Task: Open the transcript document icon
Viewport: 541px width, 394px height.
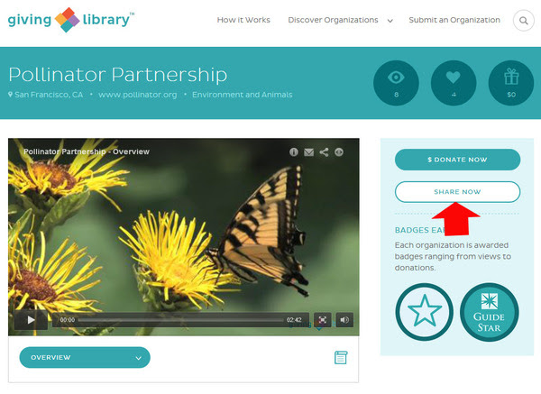Action: click(x=341, y=357)
